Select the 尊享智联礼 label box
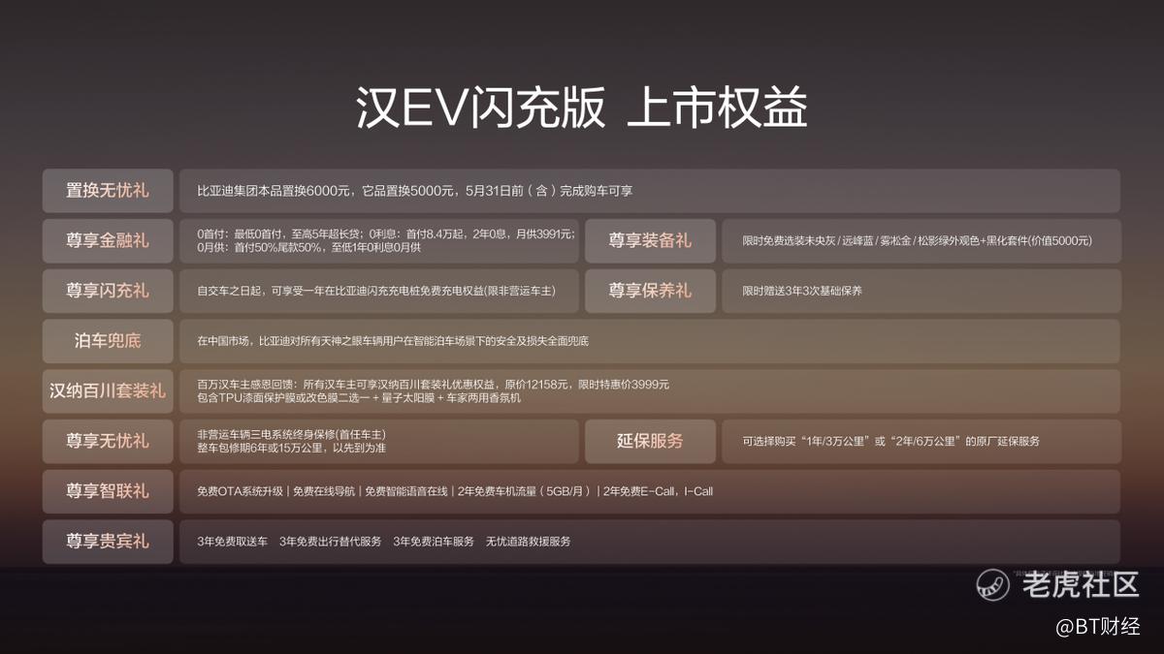The height and width of the screenshot is (654, 1164). (x=108, y=491)
